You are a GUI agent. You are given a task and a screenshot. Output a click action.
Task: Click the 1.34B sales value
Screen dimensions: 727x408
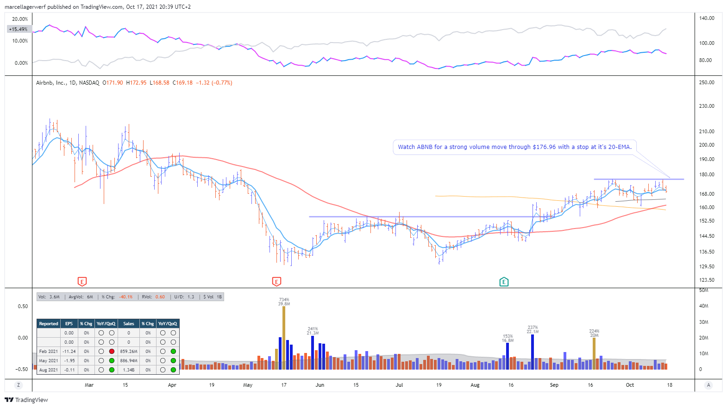129,370
